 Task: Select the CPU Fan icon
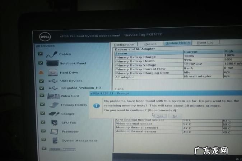click(x=54, y=123)
